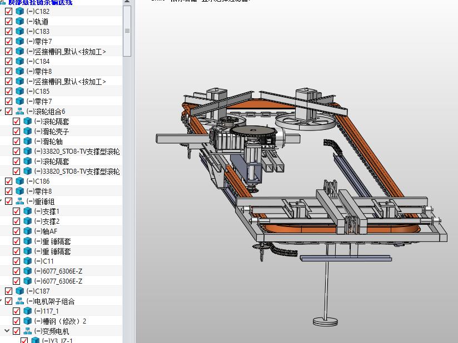This screenshot has width=458, height=343.
Task: Click the tree panel scrollbar thumb
Action: pyautogui.click(x=127, y=31)
